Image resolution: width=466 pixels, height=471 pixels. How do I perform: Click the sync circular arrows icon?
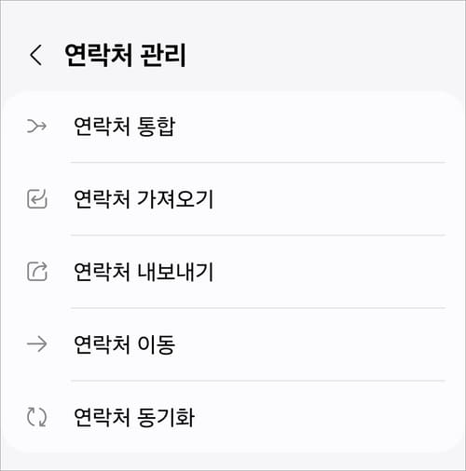click(x=36, y=417)
